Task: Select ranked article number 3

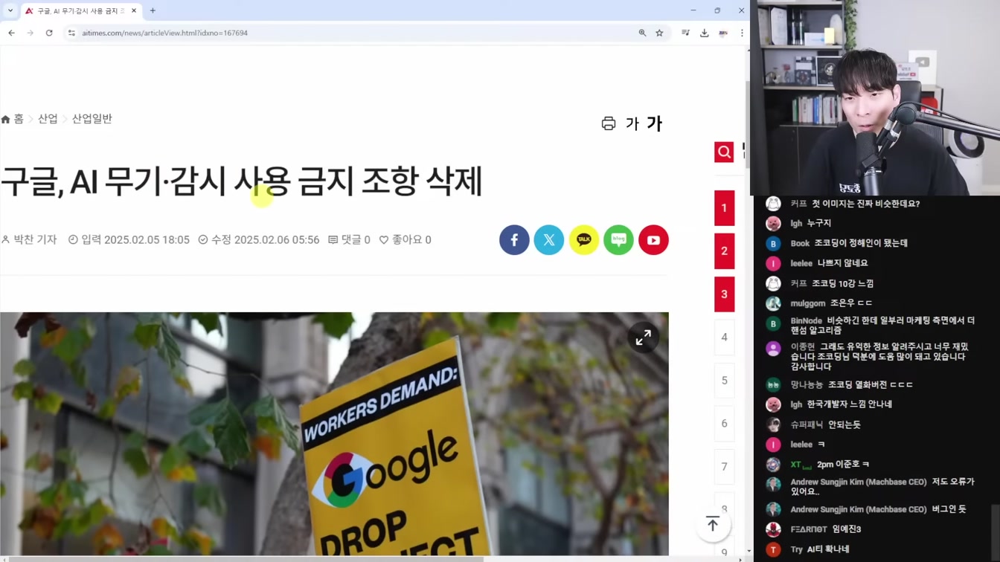Action: (724, 294)
